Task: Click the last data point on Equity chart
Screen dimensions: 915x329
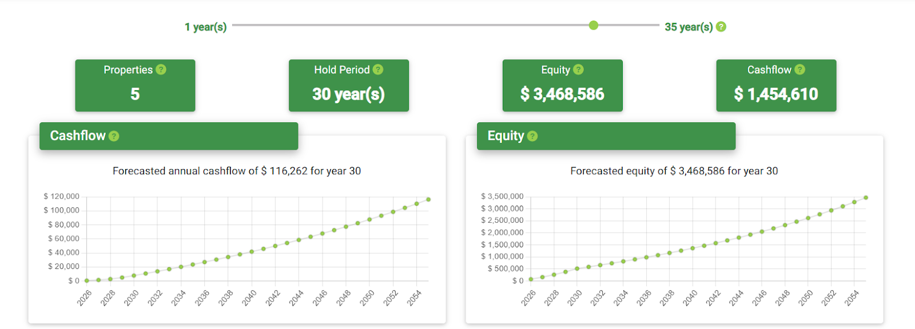Action: 866,198
